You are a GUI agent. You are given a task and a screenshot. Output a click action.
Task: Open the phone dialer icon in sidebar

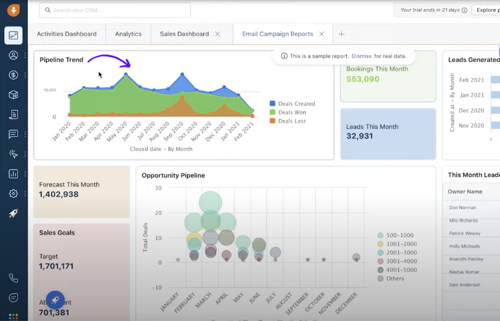(13, 278)
